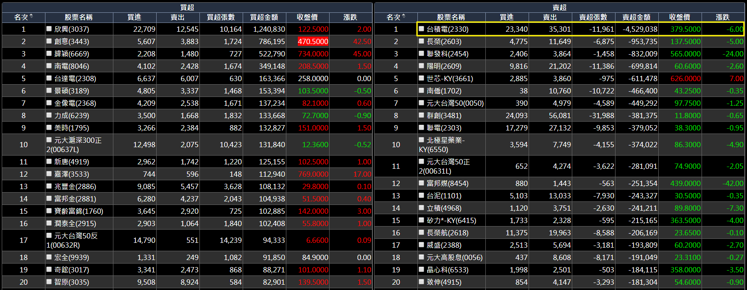Click 收盤價 header in the 賣超 table
The width and height of the screenshot is (747, 290).
pyautogui.click(x=679, y=17)
